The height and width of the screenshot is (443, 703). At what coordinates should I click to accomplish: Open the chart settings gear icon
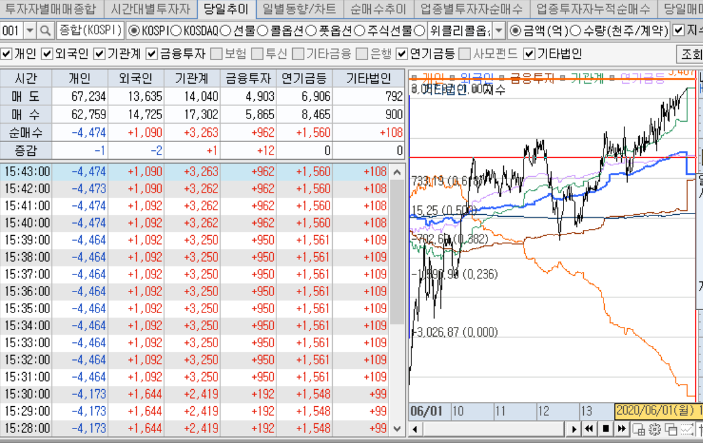click(x=655, y=429)
